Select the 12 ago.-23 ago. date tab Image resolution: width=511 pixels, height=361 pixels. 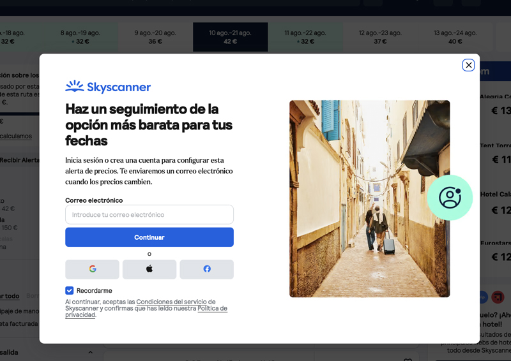[x=380, y=37]
